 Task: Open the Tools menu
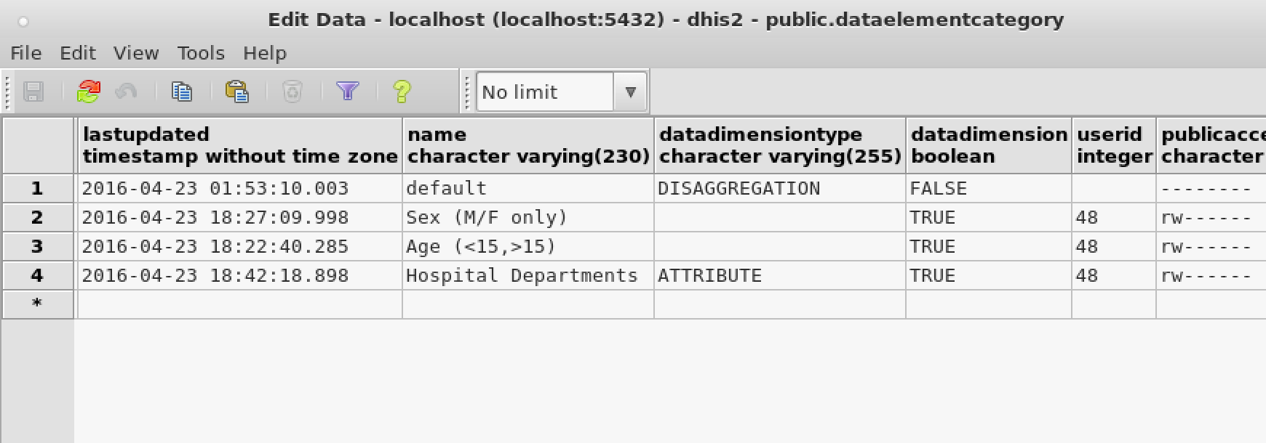point(201,53)
